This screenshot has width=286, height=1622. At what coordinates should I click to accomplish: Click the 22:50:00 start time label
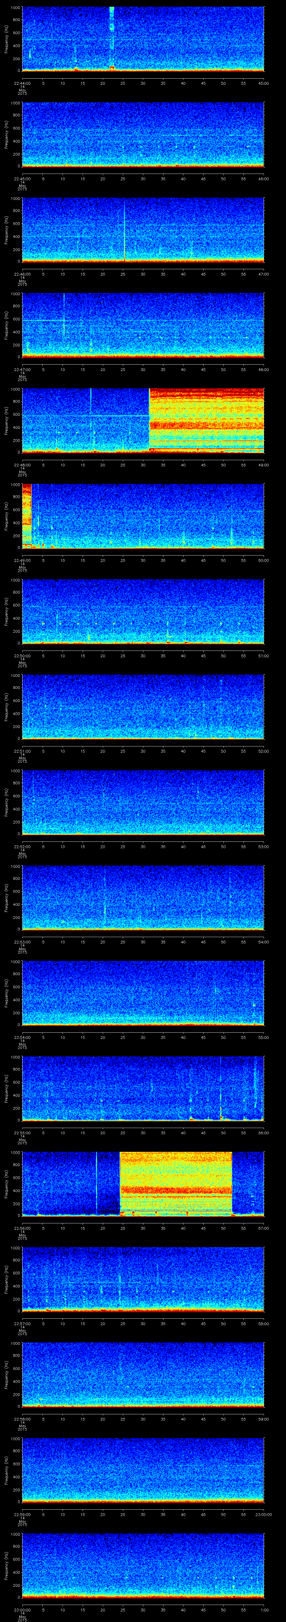(x=23, y=656)
